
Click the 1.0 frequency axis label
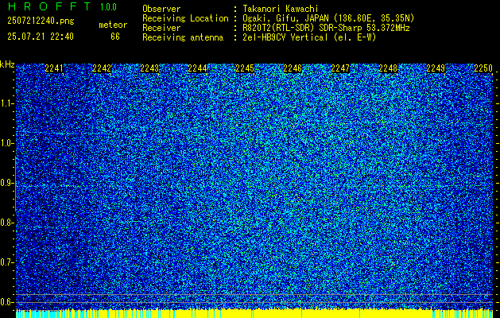pyautogui.click(x=6, y=144)
